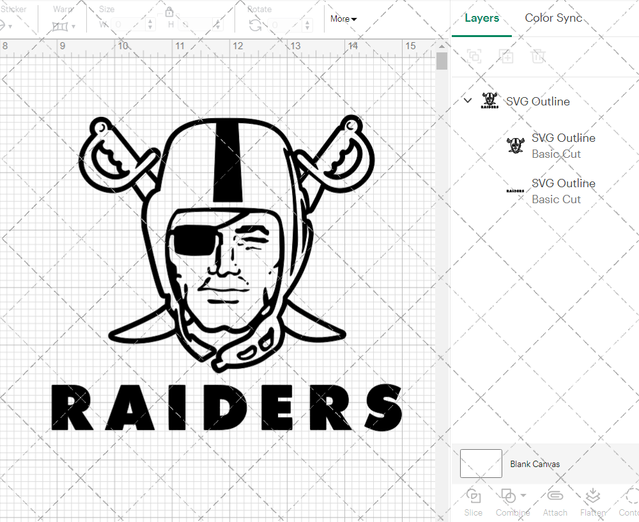Click the Flatten tool
The width and height of the screenshot is (639, 522).
point(592,502)
